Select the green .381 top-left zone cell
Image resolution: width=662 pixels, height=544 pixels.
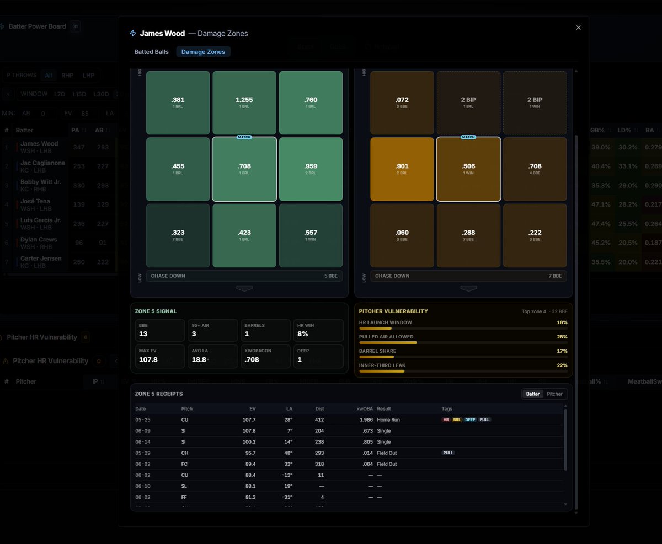pos(178,103)
